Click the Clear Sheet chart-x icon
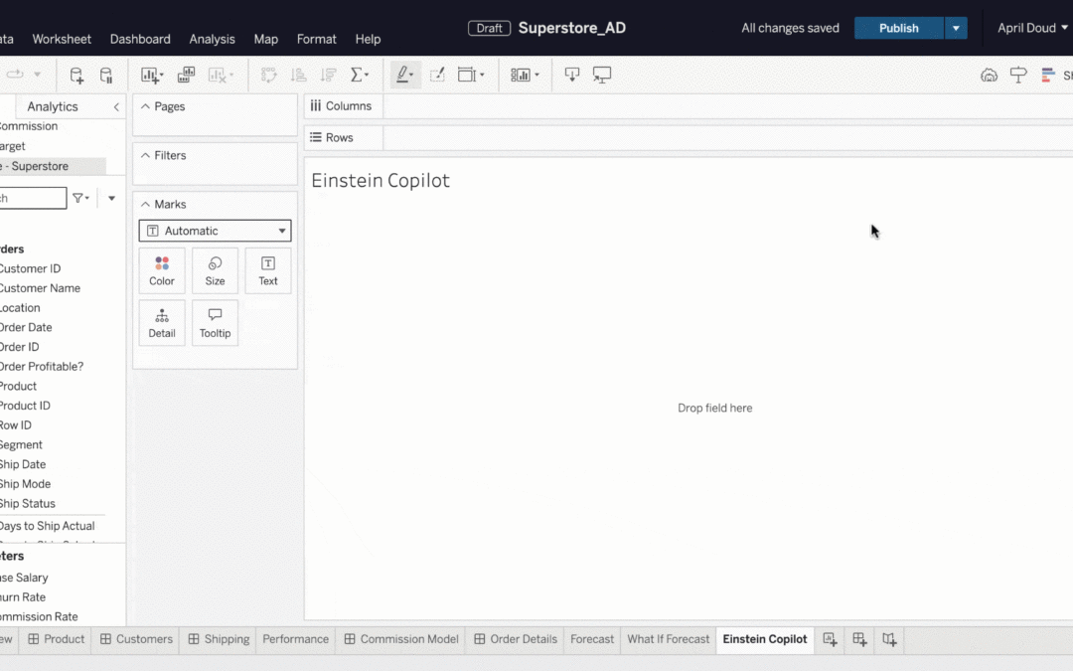 click(x=221, y=76)
